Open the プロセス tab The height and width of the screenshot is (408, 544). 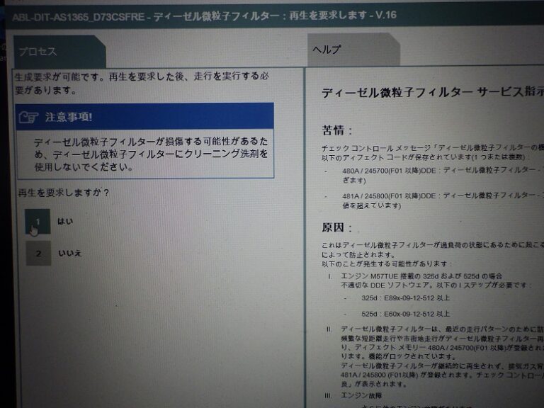tap(38, 51)
